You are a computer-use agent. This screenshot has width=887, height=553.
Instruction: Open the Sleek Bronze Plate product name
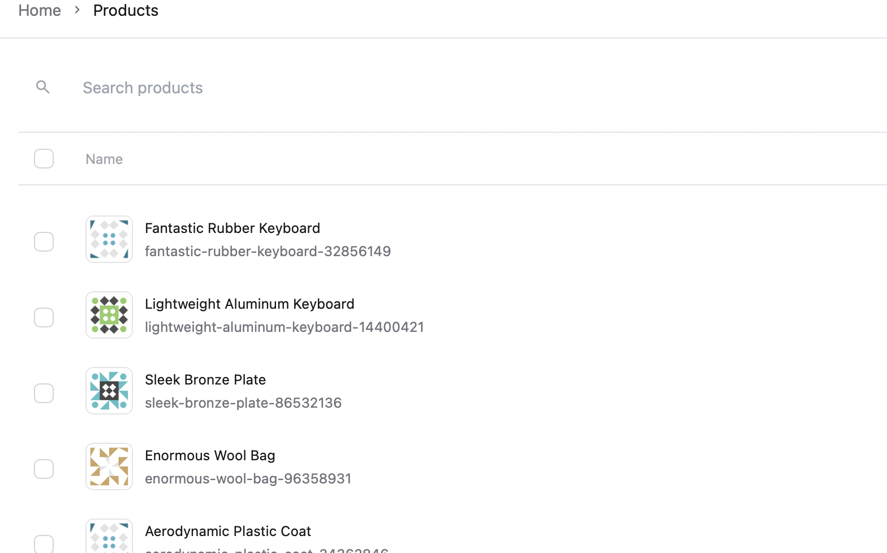[x=205, y=379]
